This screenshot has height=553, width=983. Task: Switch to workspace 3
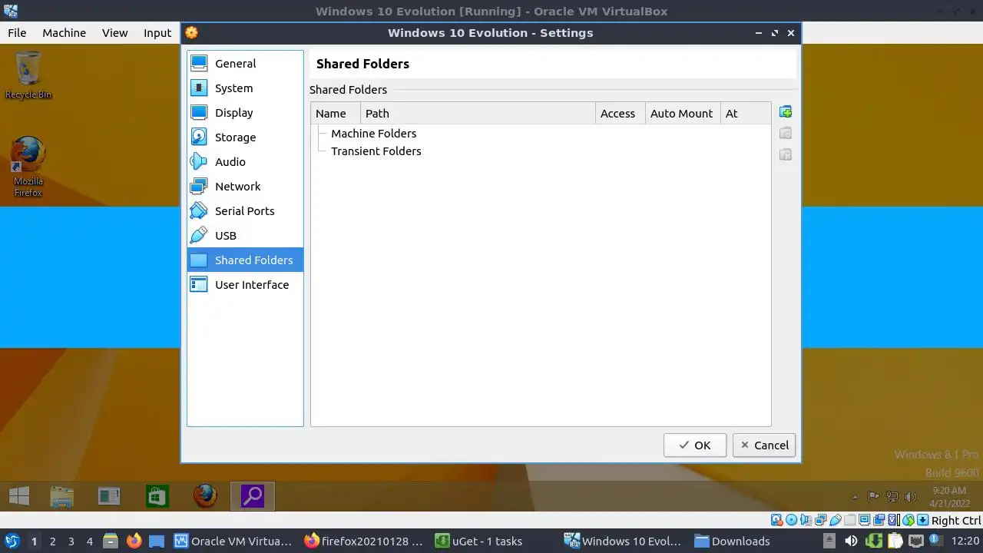71,541
